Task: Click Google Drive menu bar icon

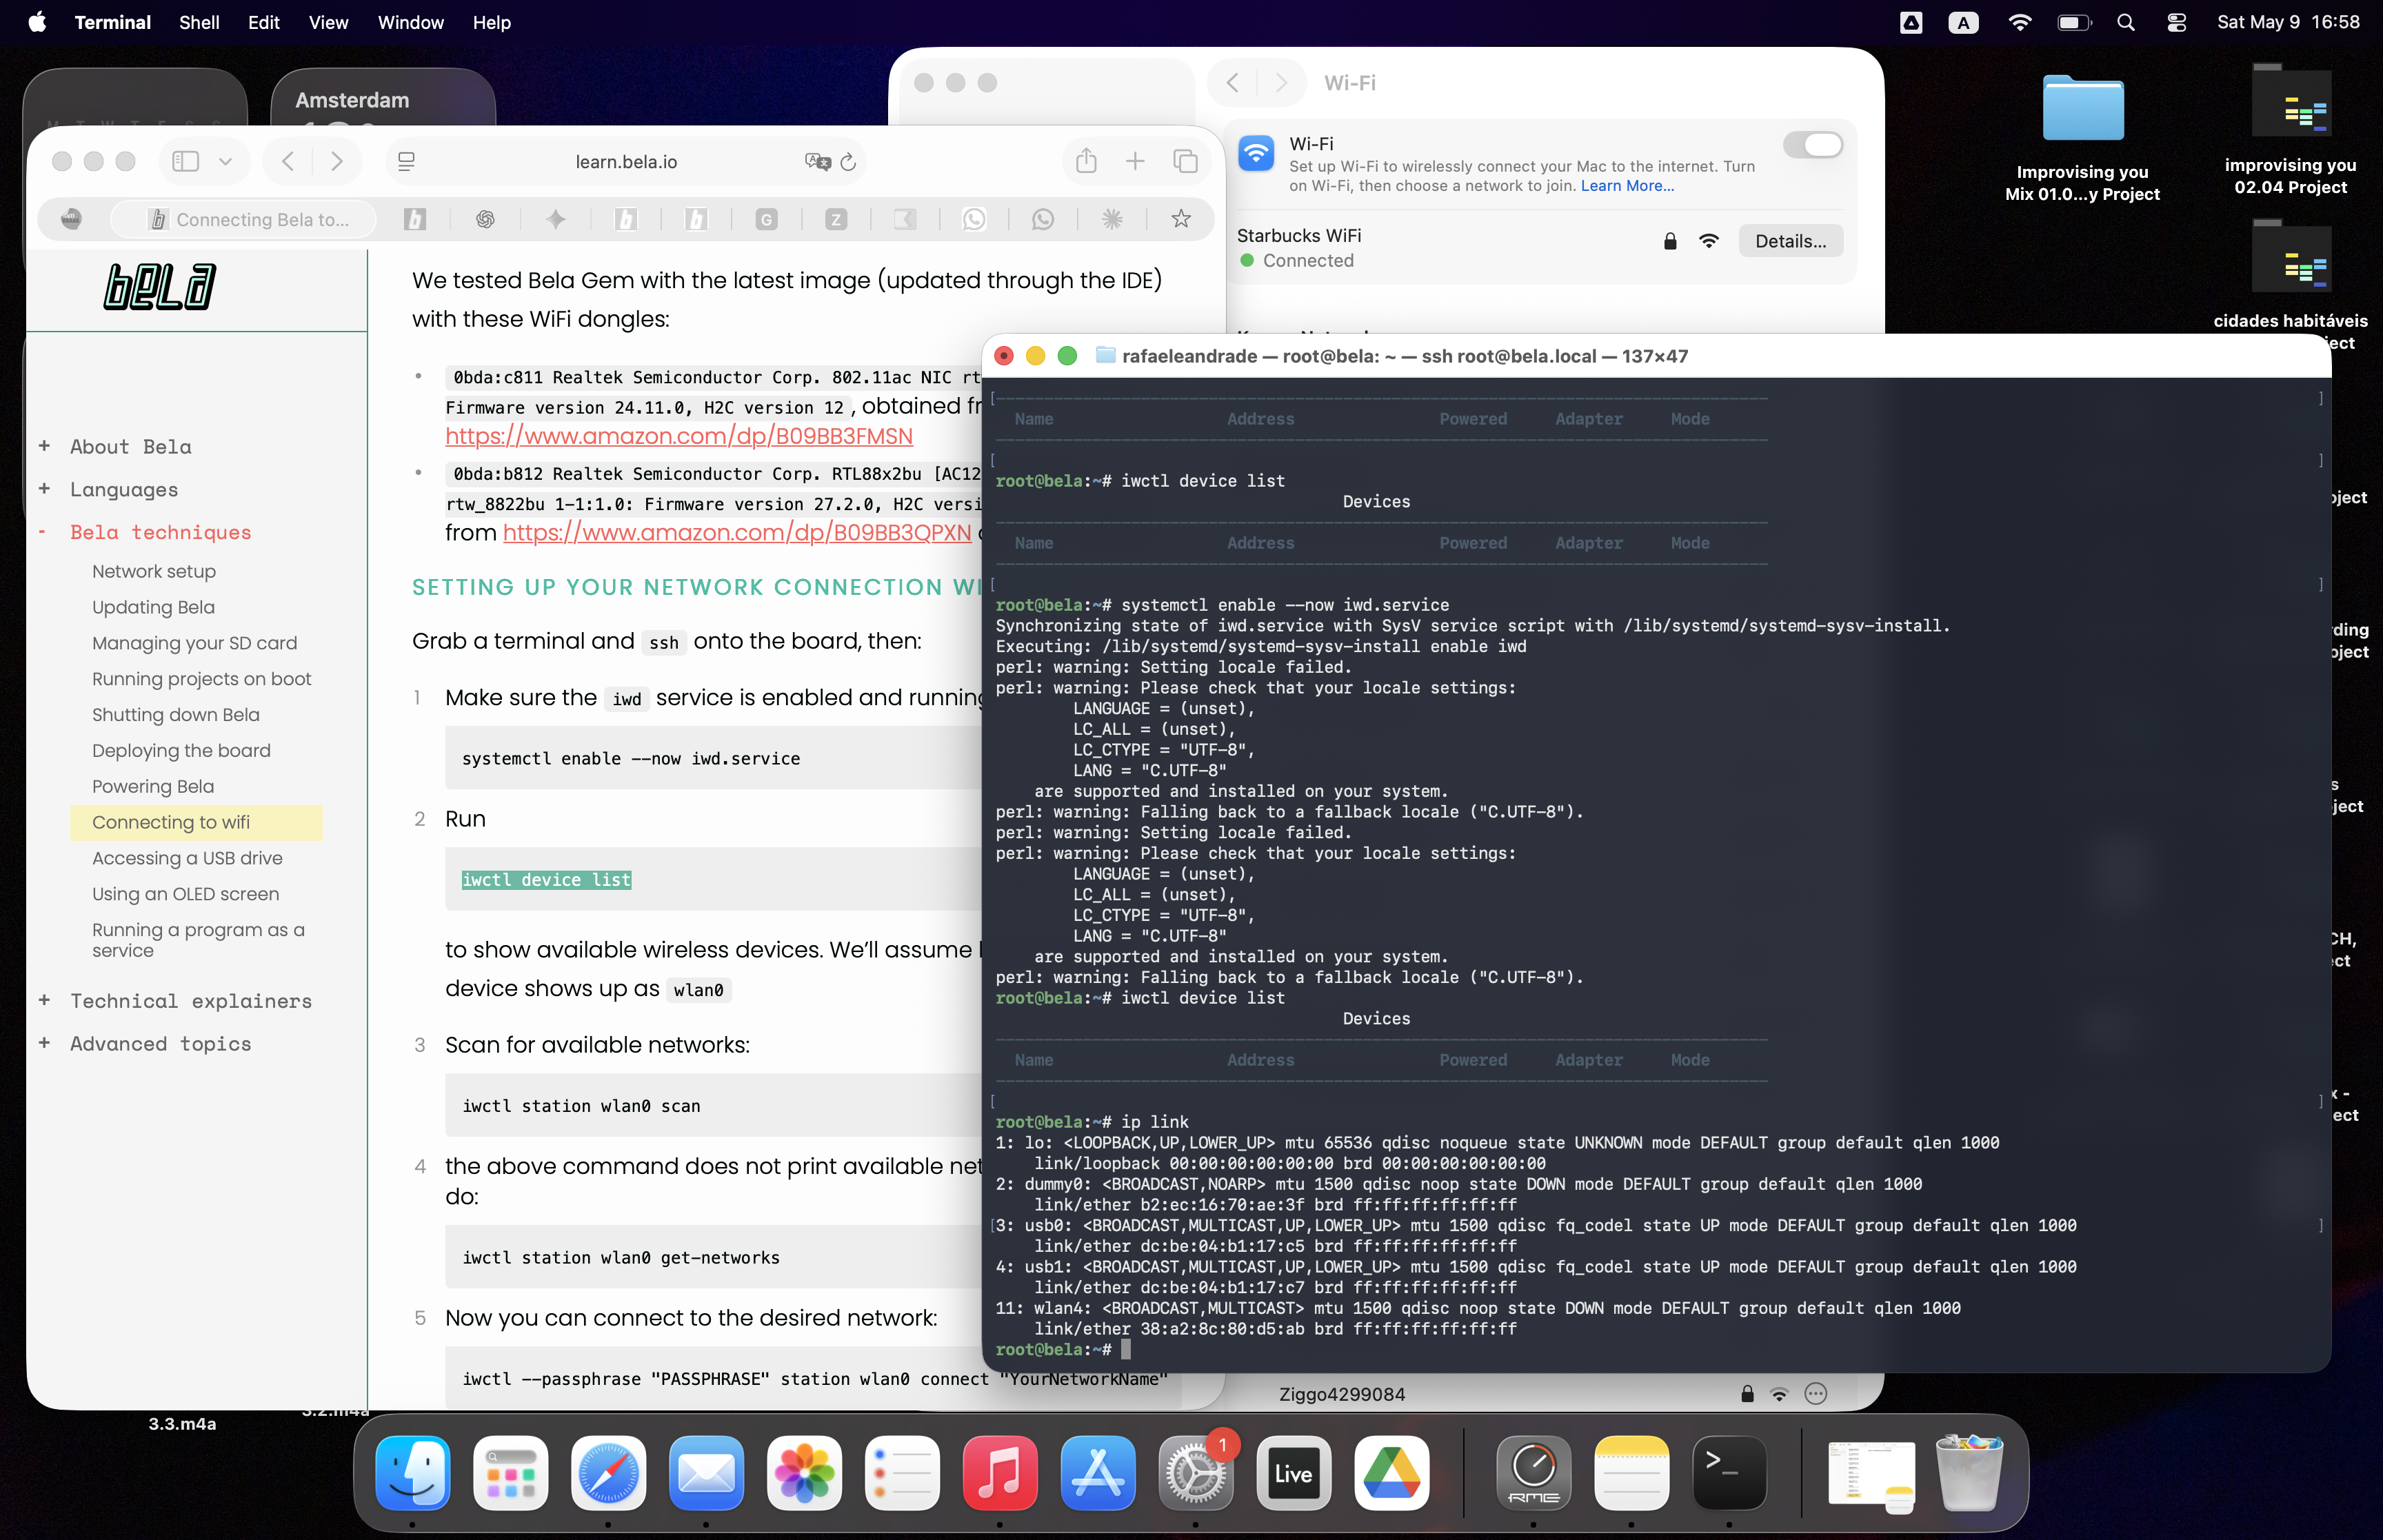Action: 1910,22
